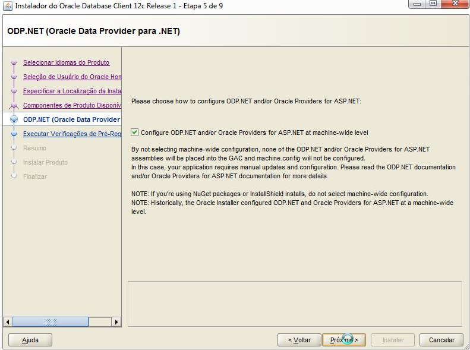The width and height of the screenshot is (470, 350).
Task: Click the Ajuda help button
Action: (30, 340)
